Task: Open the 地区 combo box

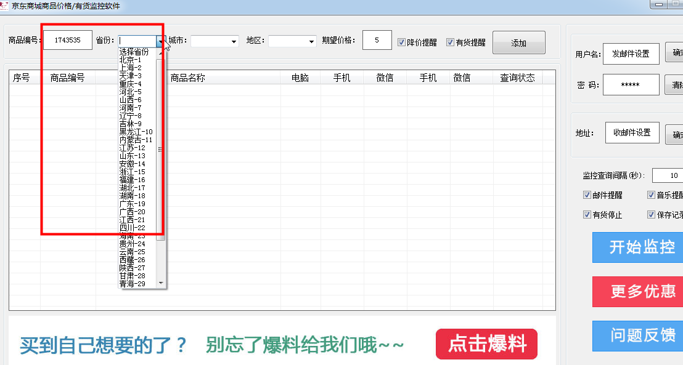Action: click(x=311, y=42)
